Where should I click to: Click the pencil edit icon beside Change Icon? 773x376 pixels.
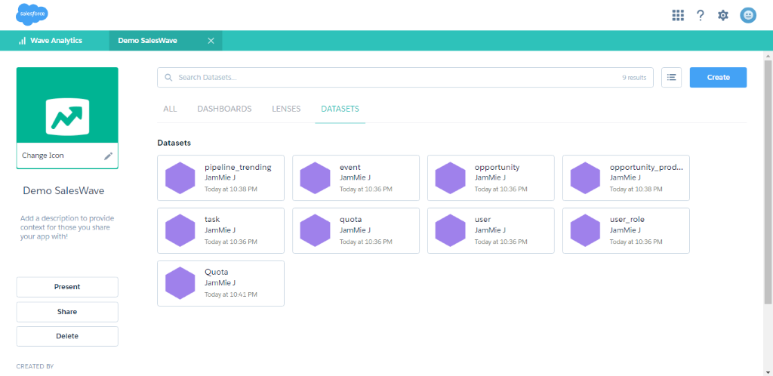(109, 156)
